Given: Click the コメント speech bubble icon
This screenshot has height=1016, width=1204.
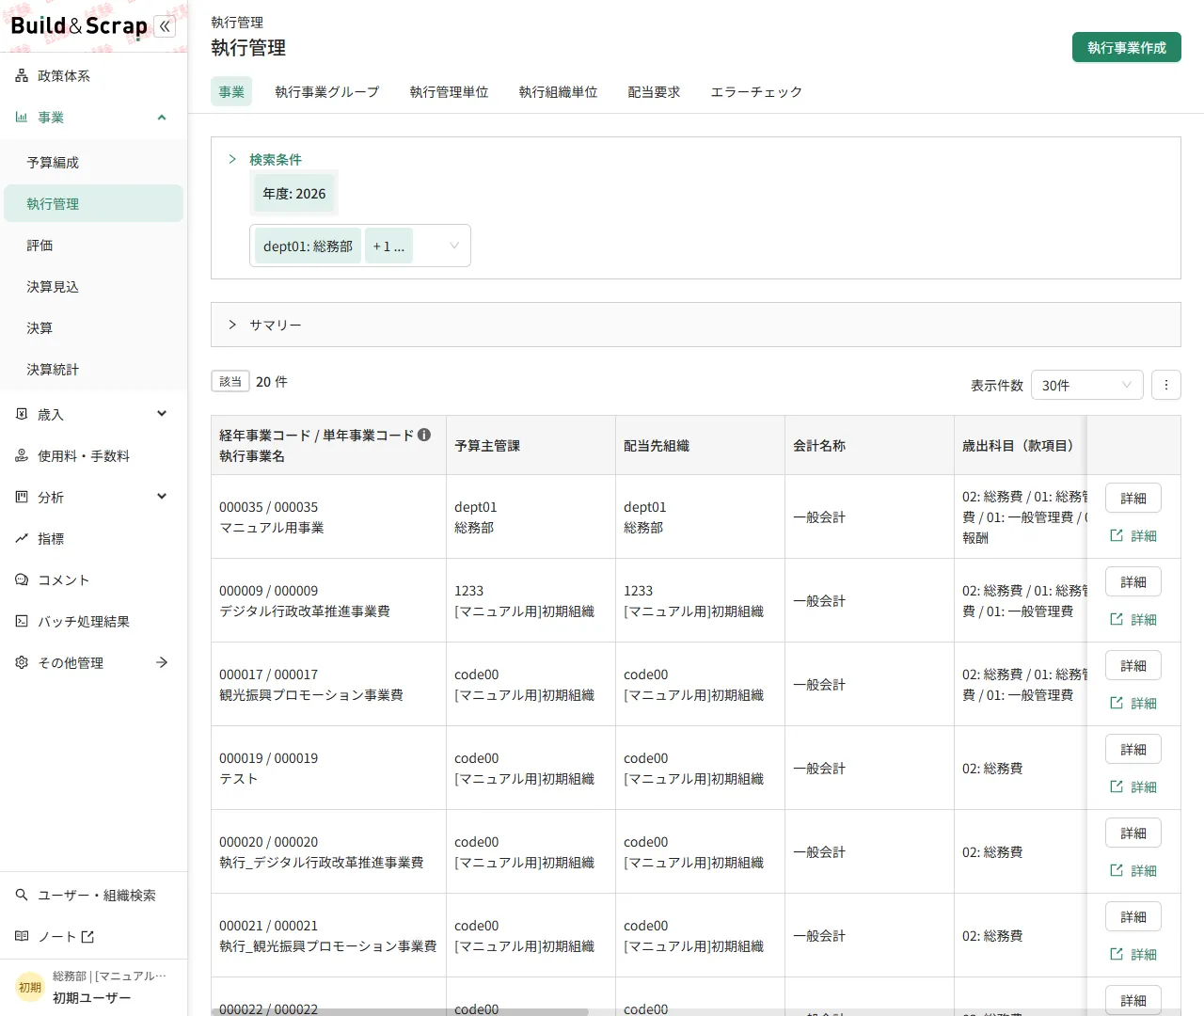Looking at the screenshot, I should coord(22,580).
